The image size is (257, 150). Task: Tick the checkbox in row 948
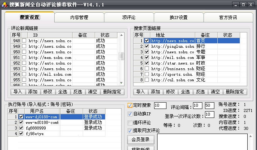click(x=24, y=41)
